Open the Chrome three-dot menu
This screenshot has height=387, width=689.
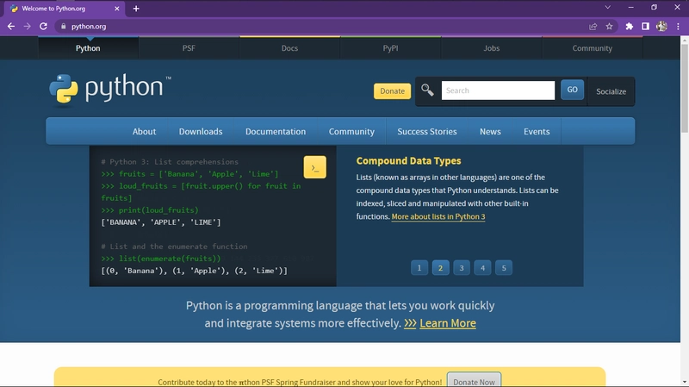click(678, 27)
